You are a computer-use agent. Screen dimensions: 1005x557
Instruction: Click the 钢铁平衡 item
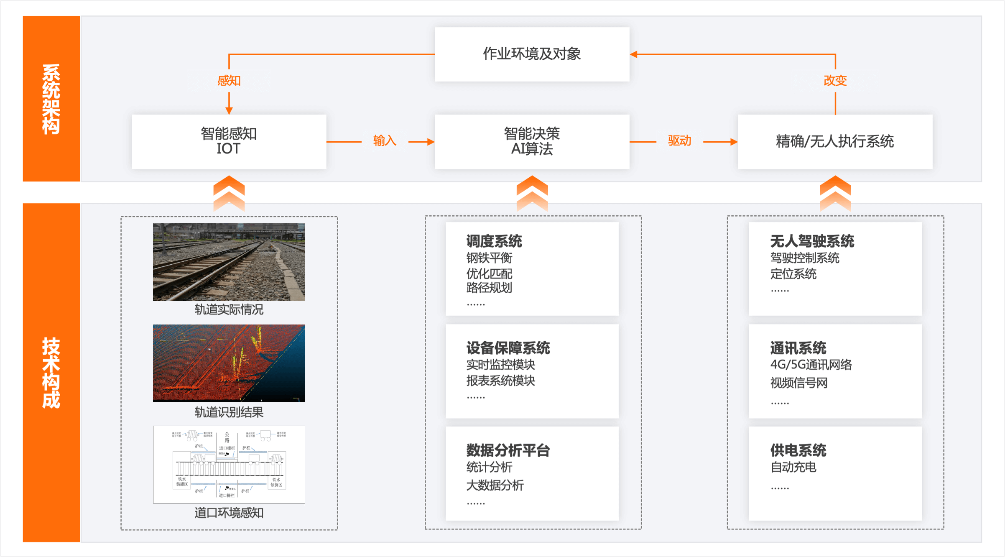coord(489,258)
